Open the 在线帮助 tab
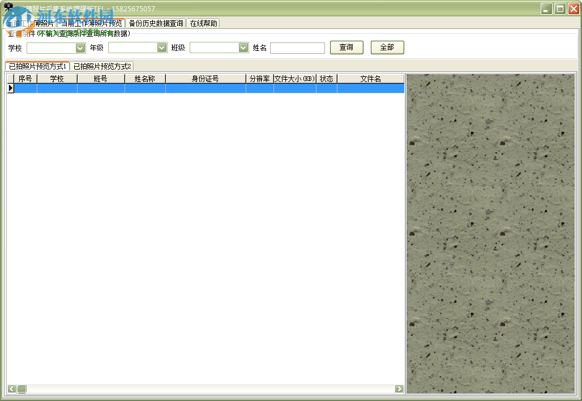The height and width of the screenshot is (401, 582). click(x=203, y=23)
